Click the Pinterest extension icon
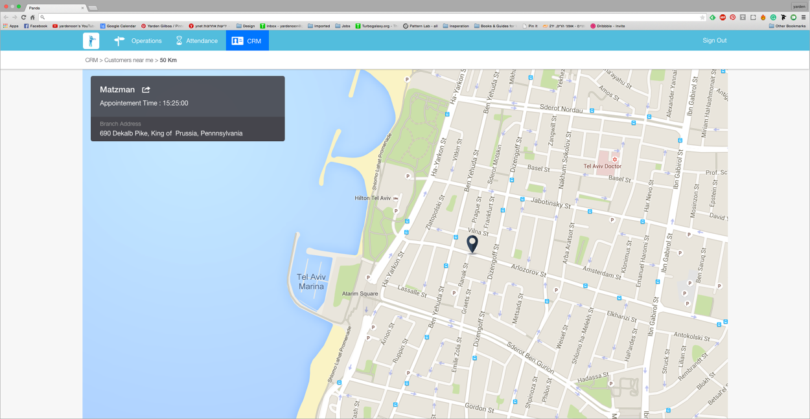Screen dimensions: 810x419 [x=733, y=17]
